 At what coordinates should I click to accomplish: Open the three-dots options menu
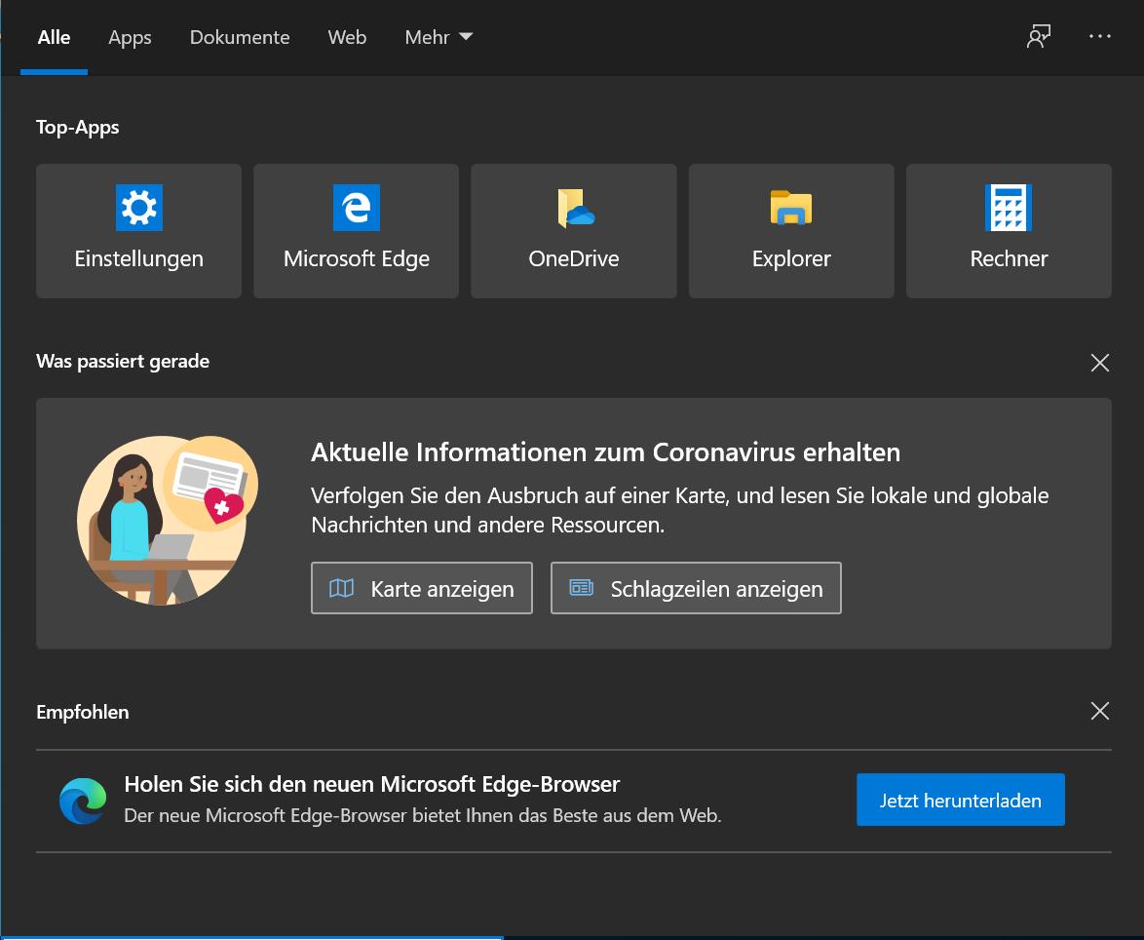pos(1099,36)
